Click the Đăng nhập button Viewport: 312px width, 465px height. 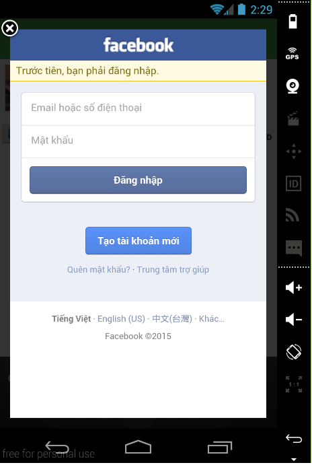point(138,180)
